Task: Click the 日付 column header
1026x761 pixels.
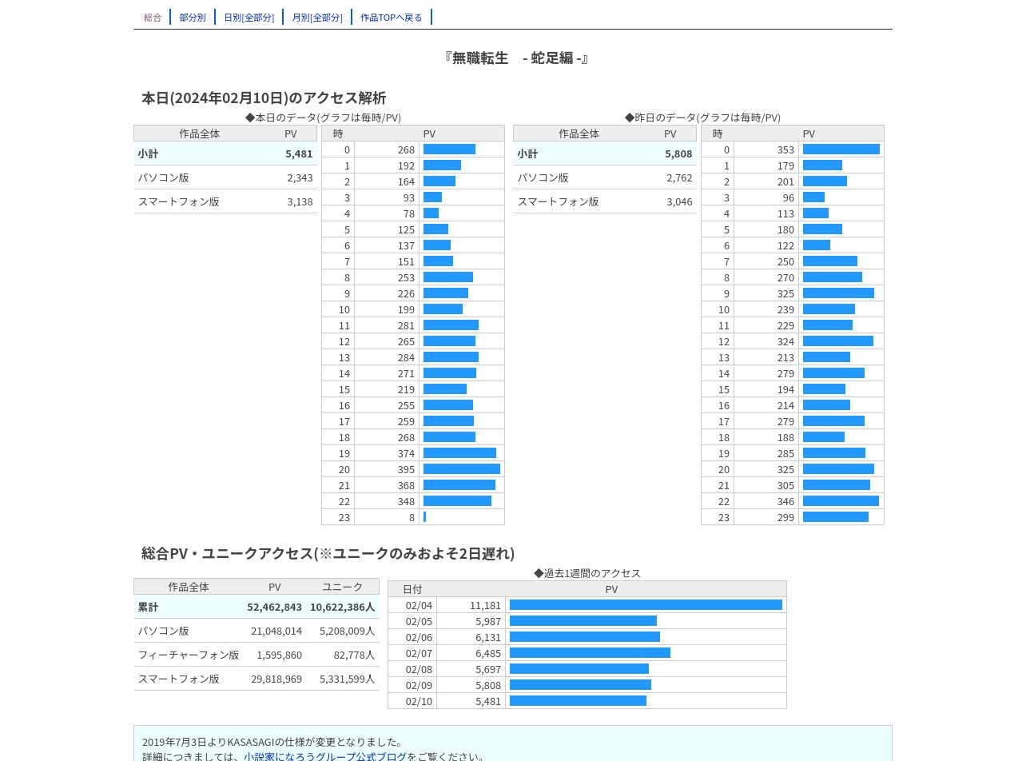Action: coord(412,589)
